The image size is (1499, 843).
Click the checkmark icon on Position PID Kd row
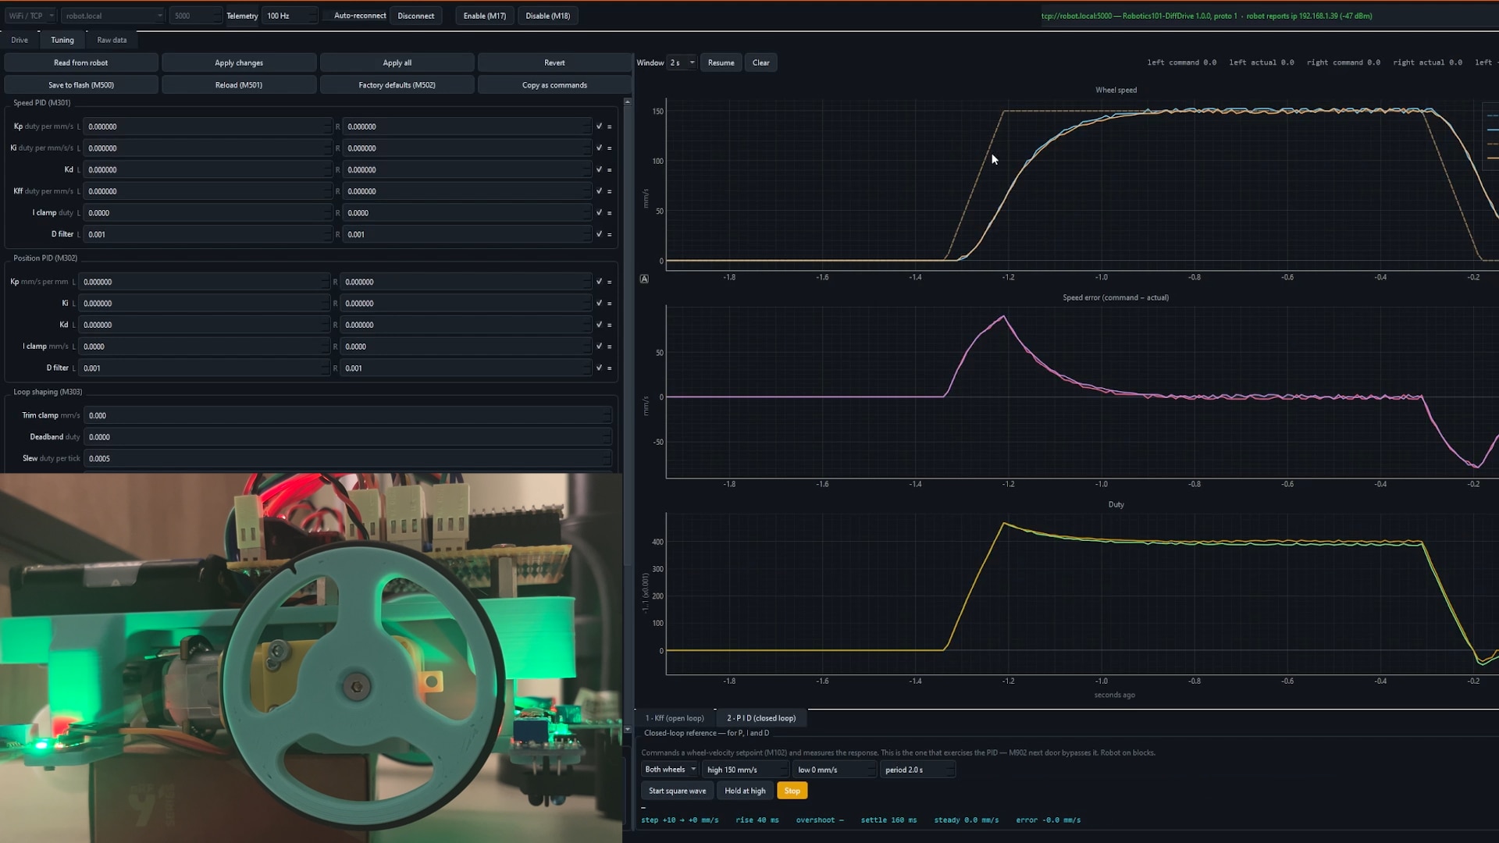(599, 325)
